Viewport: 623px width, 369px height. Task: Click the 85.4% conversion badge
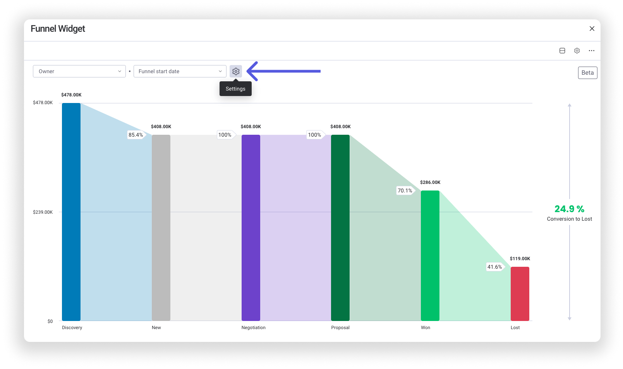tap(136, 135)
